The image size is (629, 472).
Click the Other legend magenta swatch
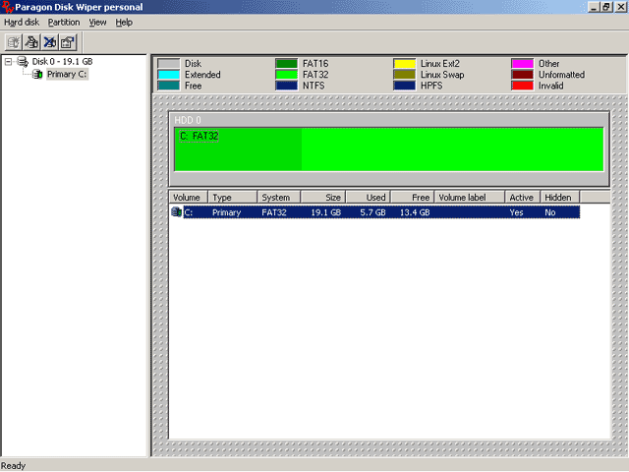(522, 63)
